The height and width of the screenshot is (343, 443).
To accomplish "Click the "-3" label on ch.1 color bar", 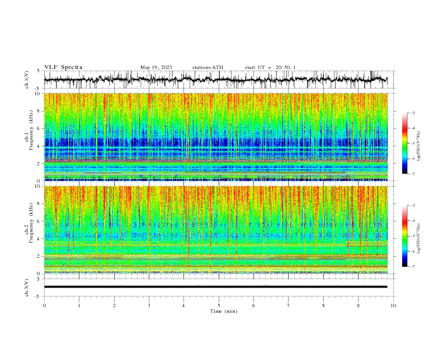I will (x=413, y=113).
